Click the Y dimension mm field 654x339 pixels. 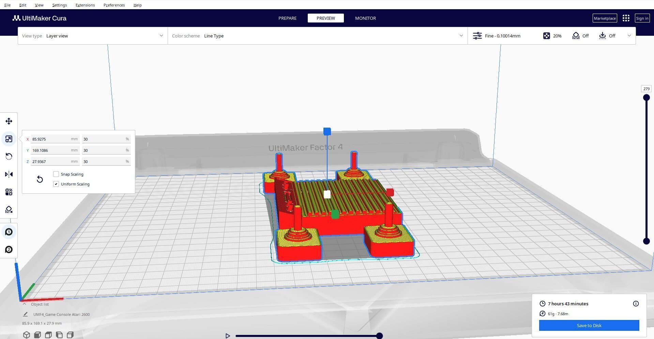coord(55,150)
